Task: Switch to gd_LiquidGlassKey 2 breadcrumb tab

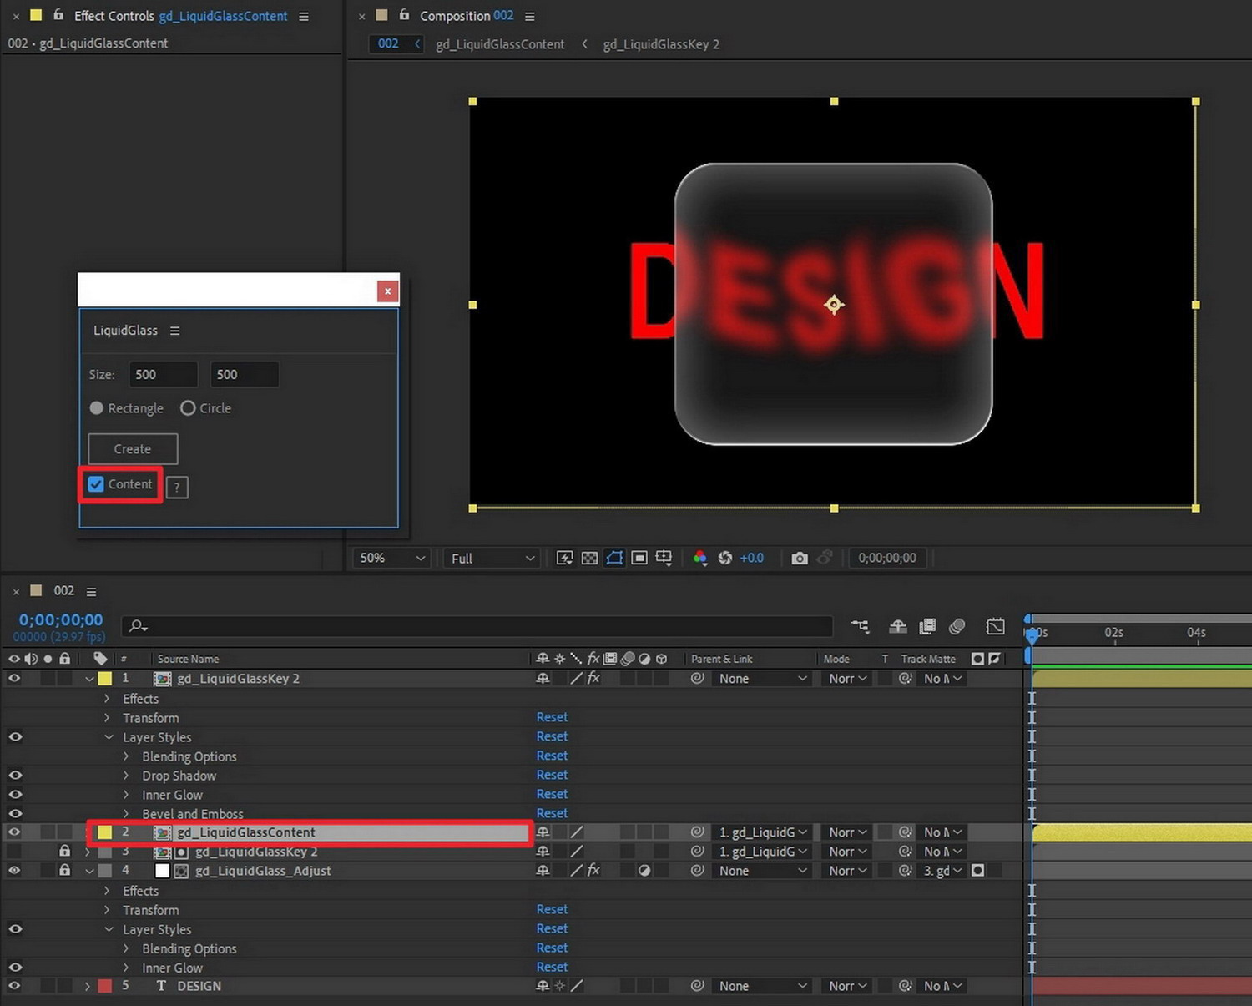Action: point(661,44)
